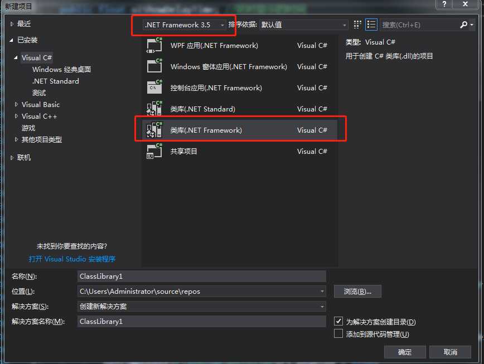This screenshot has height=364, width=484.
Task: Click the 取消 button
Action: pyautogui.click(x=450, y=352)
